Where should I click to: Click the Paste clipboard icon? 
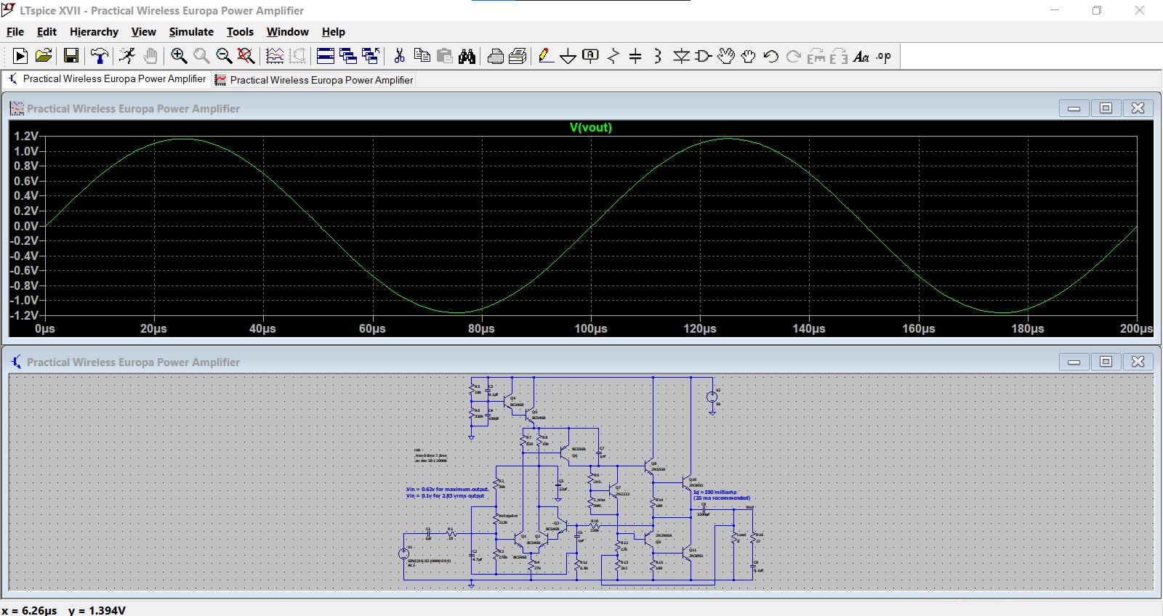click(x=445, y=56)
